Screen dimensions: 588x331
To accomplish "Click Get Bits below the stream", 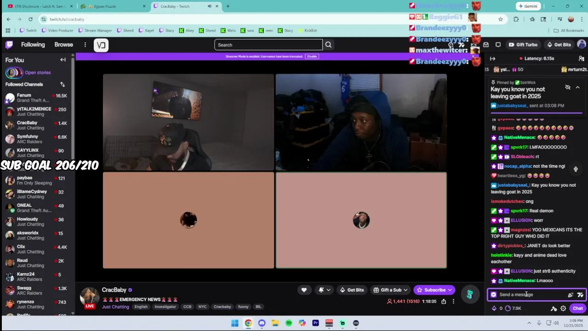I will pyautogui.click(x=352, y=290).
